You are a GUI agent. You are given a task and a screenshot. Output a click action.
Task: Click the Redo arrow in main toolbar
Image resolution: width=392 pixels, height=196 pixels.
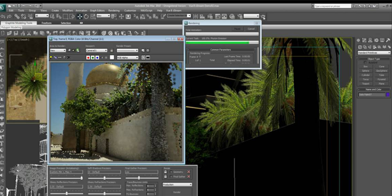point(9,17)
